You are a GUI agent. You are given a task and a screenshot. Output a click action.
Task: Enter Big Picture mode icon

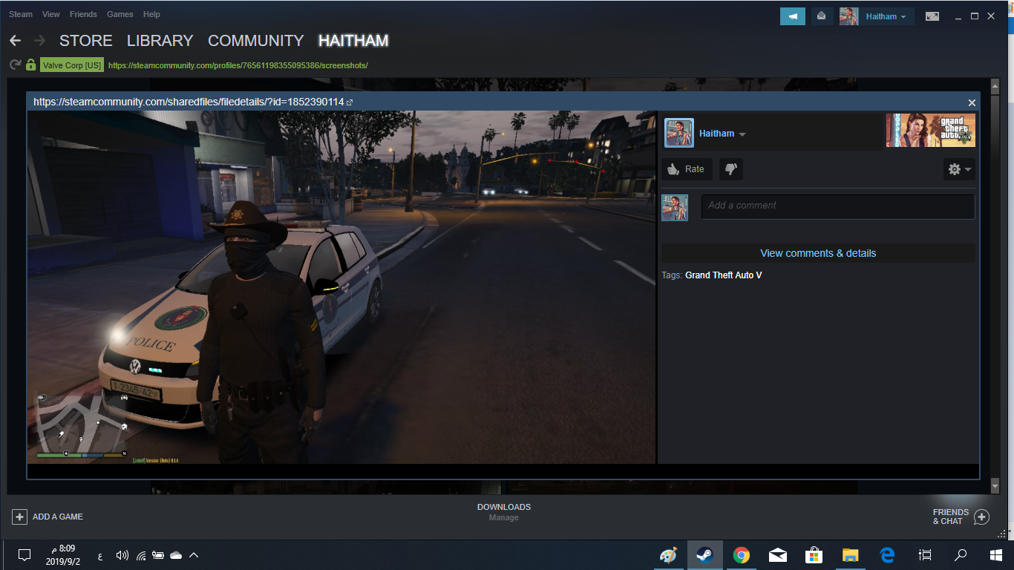pyautogui.click(x=932, y=16)
